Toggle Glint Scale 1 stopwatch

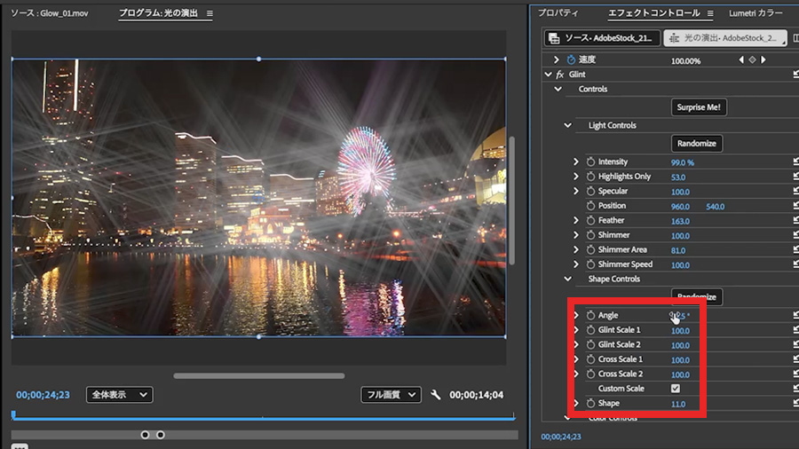[590, 330]
